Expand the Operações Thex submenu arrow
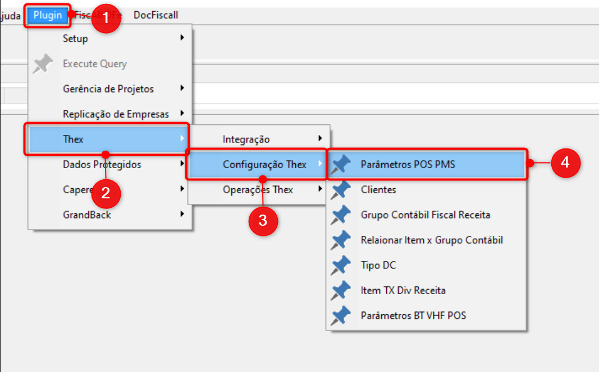The width and height of the screenshot is (599, 372). pyautogui.click(x=320, y=189)
